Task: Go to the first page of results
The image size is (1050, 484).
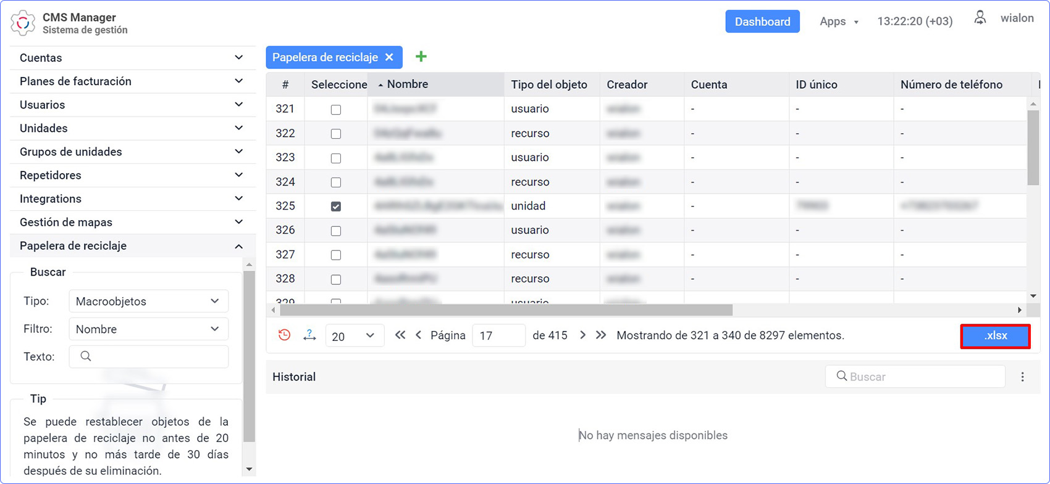Action: point(400,335)
